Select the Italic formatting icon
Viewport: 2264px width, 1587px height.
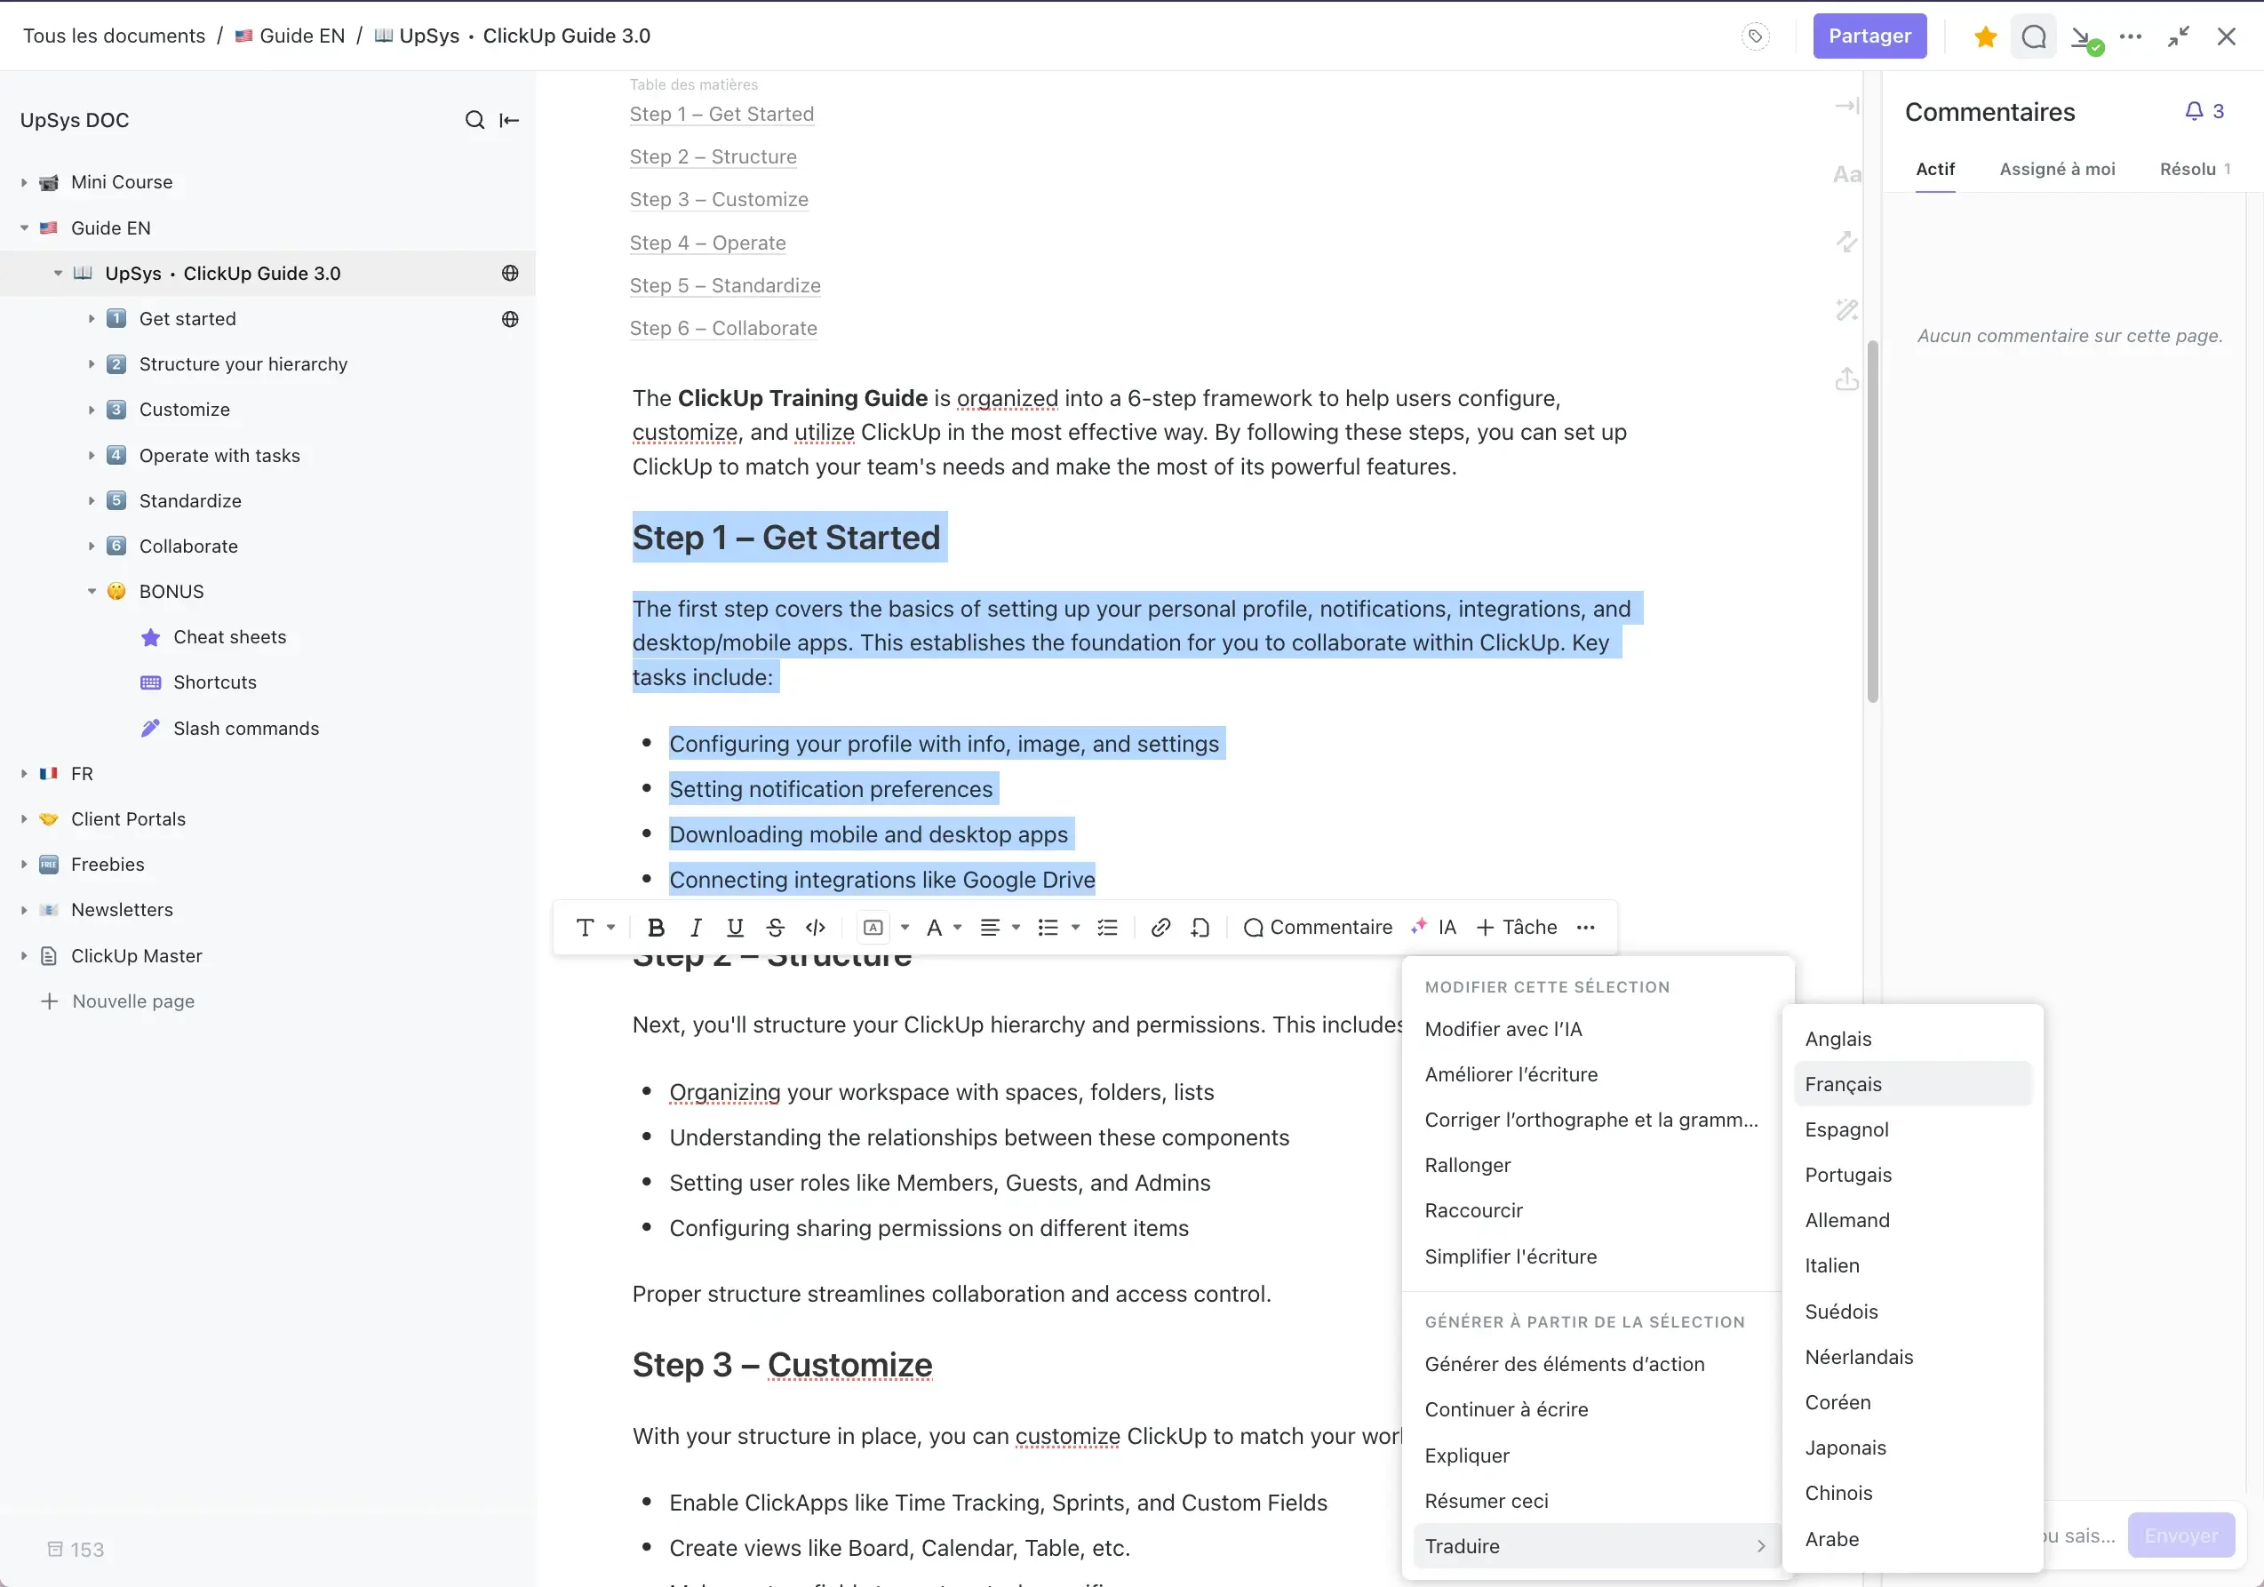tap(695, 926)
